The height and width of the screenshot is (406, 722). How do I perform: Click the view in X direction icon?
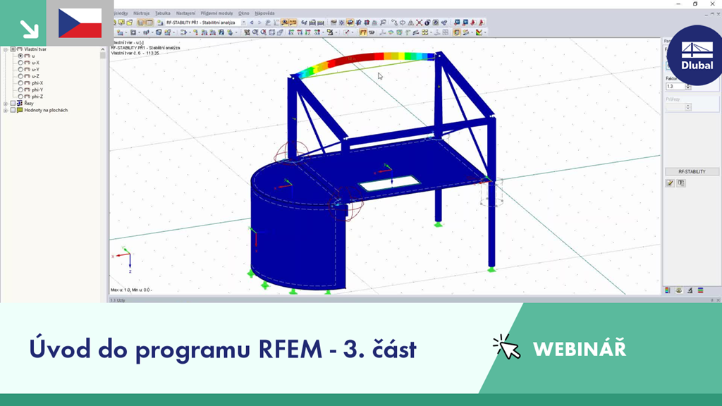point(290,32)
